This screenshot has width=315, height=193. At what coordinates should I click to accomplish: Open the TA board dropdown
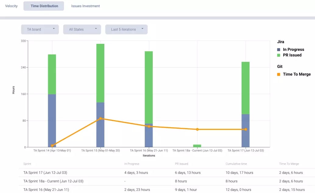click(40, 29)
